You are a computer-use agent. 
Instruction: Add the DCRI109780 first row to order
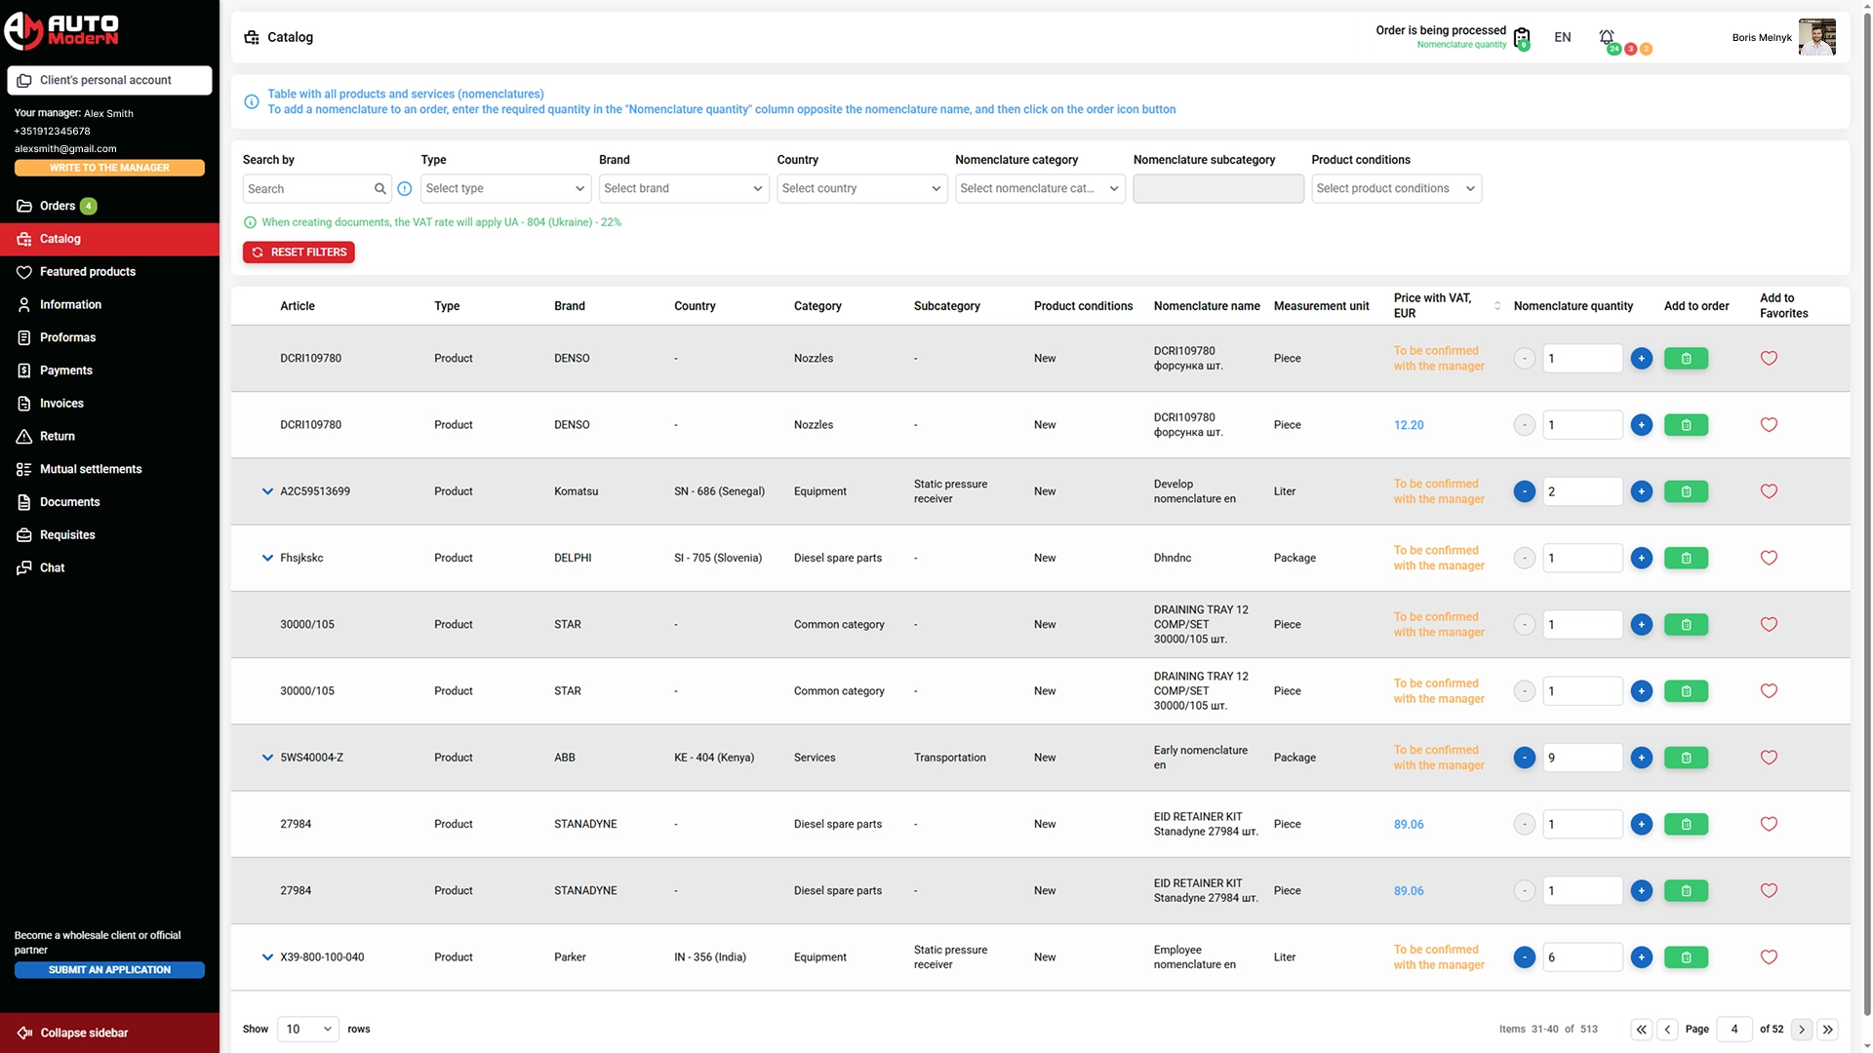click(1686, 359)
